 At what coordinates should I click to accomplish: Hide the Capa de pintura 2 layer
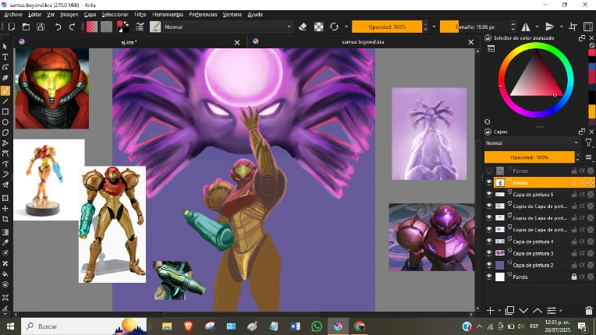(x=489, y=265)
